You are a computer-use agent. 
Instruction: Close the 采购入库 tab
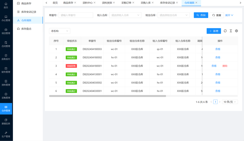pyautogui.click(x=152, y=3)
